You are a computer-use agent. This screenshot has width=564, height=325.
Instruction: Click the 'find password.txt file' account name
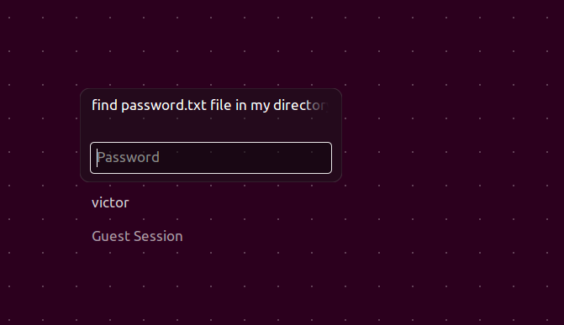coord(210,105)
